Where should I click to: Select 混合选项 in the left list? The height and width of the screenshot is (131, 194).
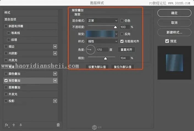31,20
